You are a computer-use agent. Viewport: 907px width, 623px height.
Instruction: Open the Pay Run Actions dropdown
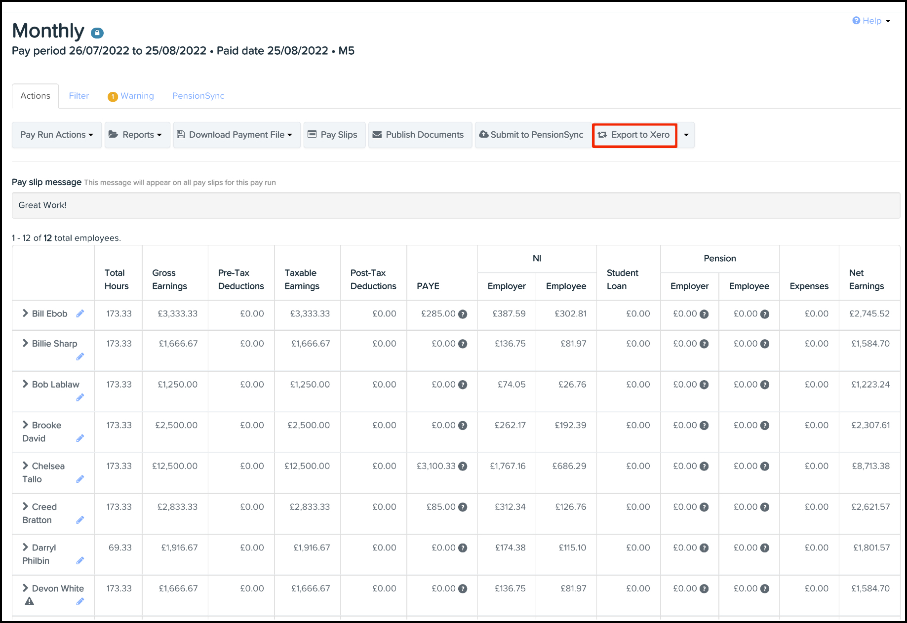tap(57, 135)
